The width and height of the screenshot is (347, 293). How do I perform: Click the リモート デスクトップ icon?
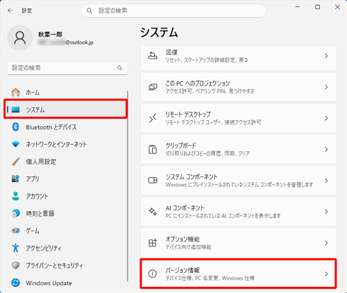click(x=153, y=118)
